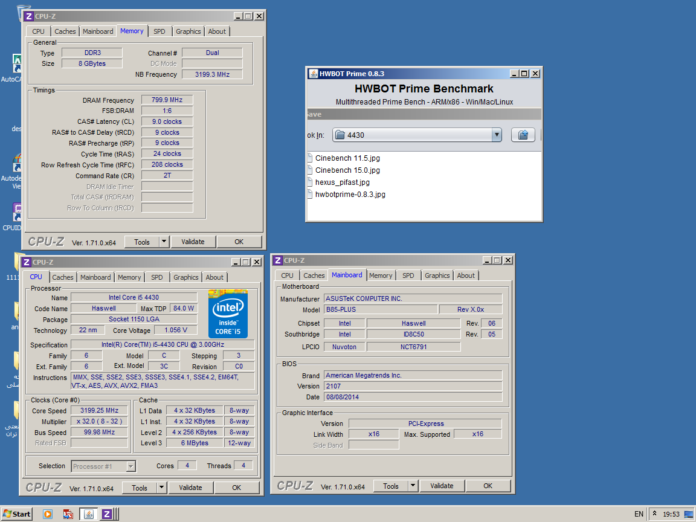Screen dimensions: 696x522
Task: Click the CPU-Z Mainboard window title icon
Action: tap(278, 260)
